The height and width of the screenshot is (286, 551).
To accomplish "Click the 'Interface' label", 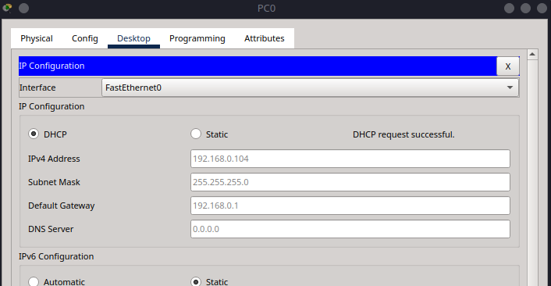I will tap(37, 88).
